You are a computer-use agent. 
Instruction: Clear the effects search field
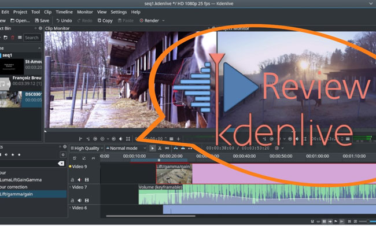point(61,164)
